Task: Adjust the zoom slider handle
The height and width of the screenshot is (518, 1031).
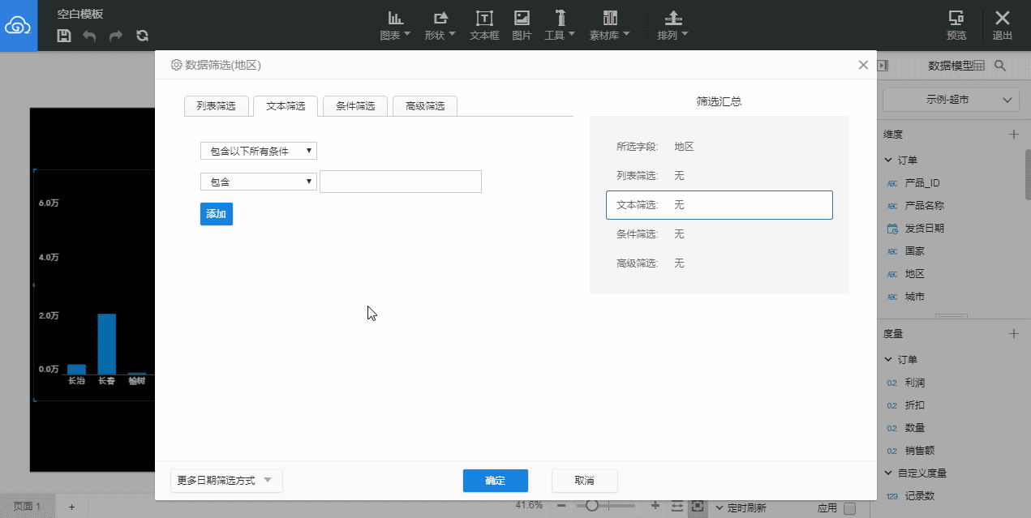Action: [592, 505]
